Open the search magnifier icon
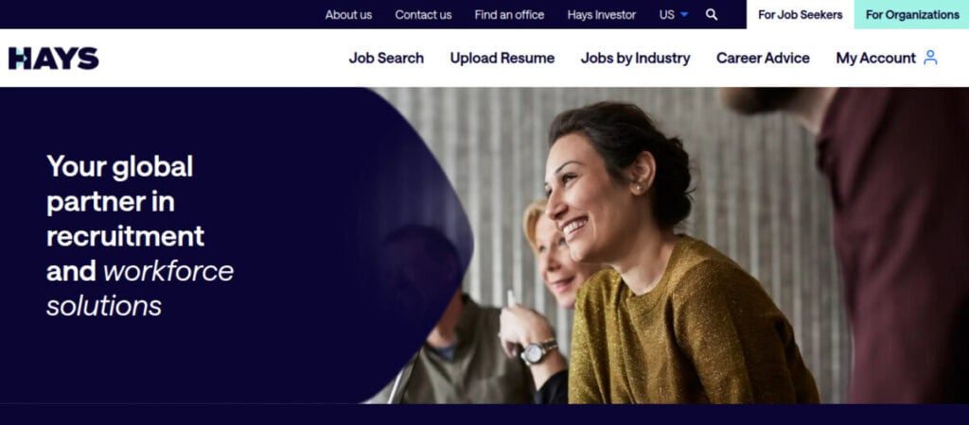Screen dimensions: 969x425 [712, 14]
